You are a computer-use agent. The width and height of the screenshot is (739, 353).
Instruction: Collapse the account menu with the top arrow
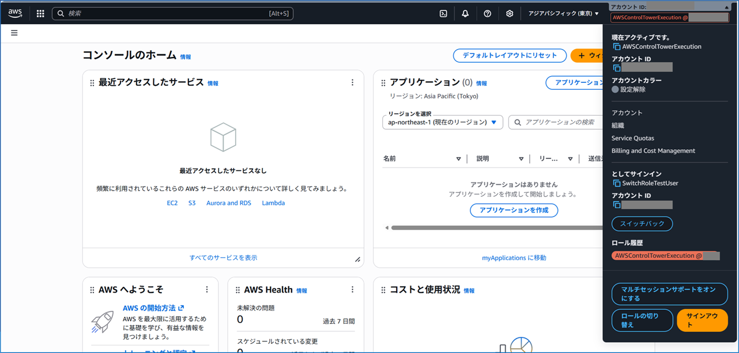pos(726,6)
